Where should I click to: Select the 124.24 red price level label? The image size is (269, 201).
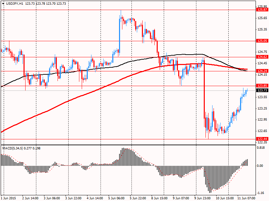click(x=262, y=71)
